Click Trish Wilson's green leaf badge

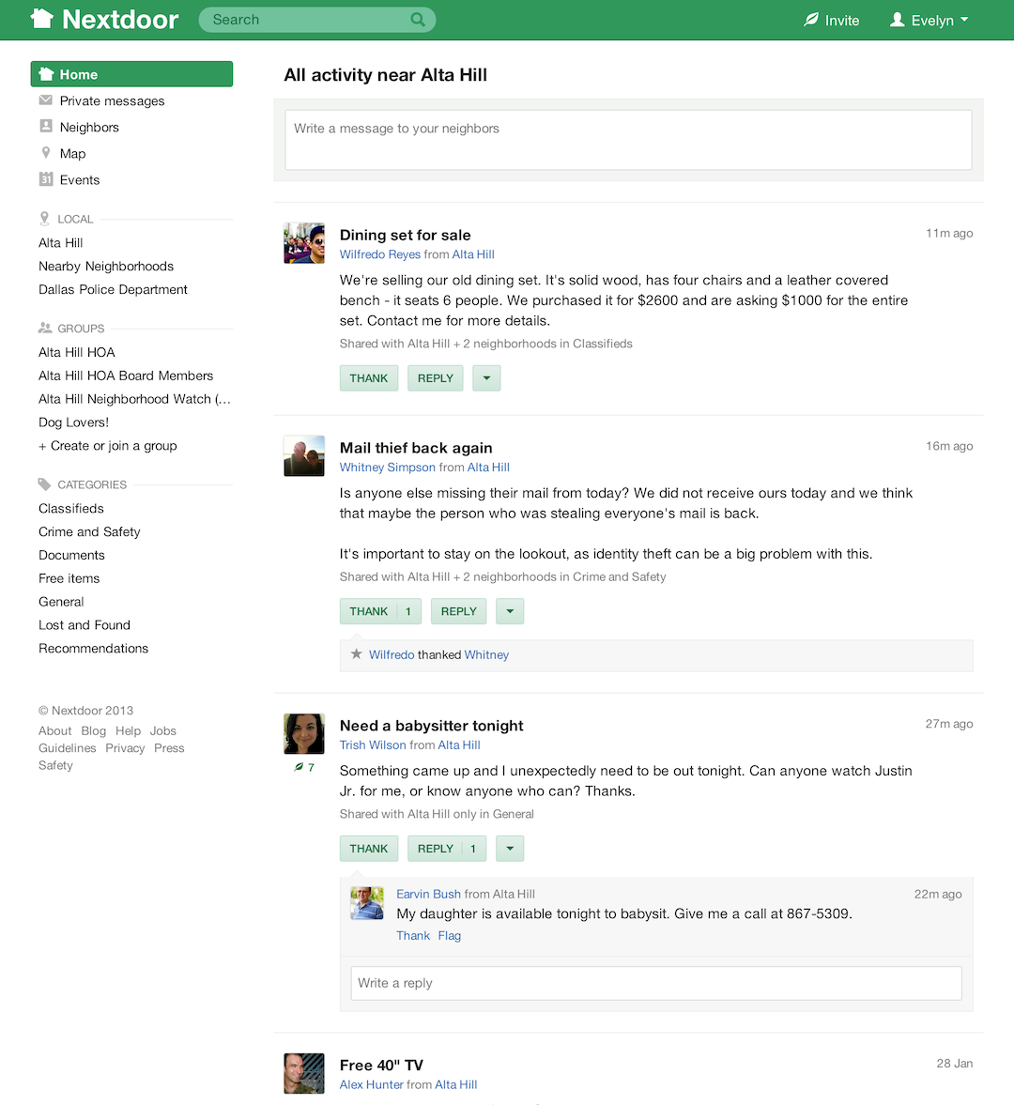[x=299, y=767]
